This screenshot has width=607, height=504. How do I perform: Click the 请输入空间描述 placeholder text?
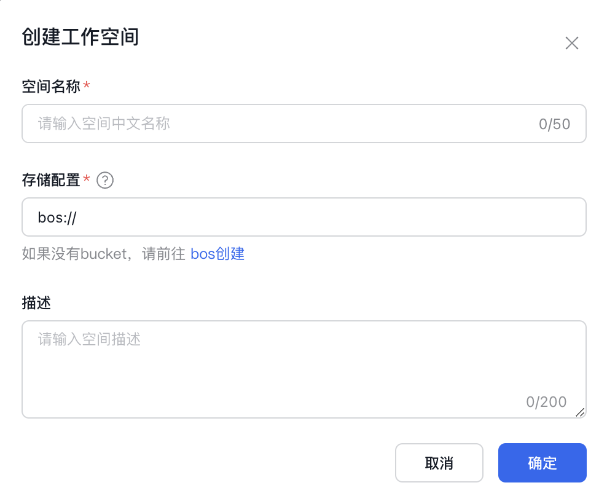[89, 339]
